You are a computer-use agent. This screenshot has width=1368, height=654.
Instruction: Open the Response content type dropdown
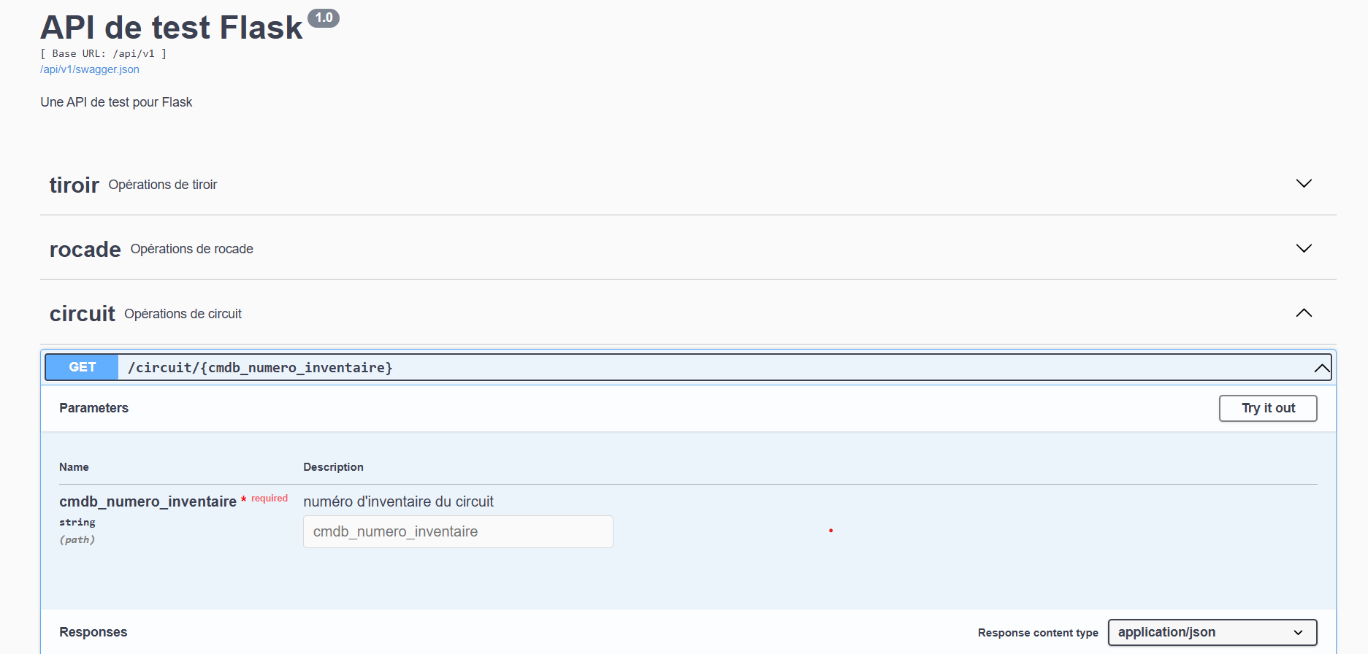point(1212,632)
